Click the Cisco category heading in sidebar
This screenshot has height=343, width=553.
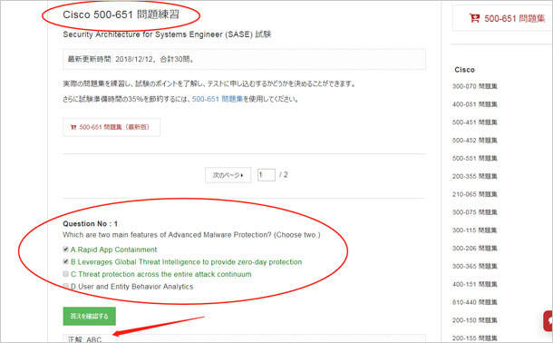point(464,70)
